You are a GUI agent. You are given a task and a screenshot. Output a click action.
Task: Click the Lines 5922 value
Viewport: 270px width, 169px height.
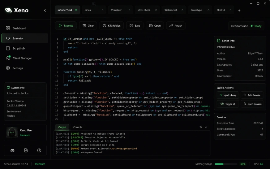[260, 70]
